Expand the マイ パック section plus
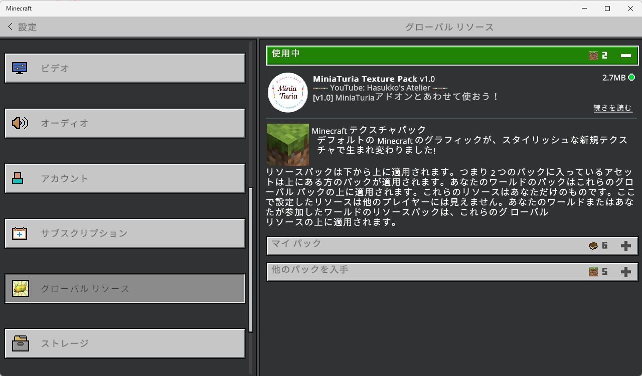Image resolution: width=642 pixels, height=376 pixels. click(x=625, y=246)
